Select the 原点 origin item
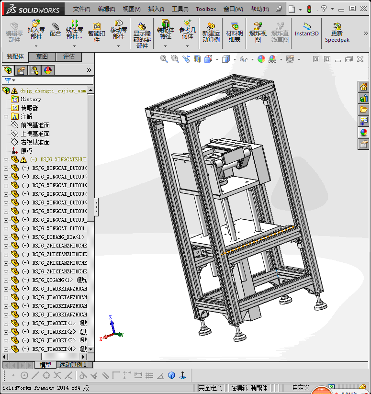The height and width of the screenshot is (394, 371). pyautogui.click(x=26, y=151)
